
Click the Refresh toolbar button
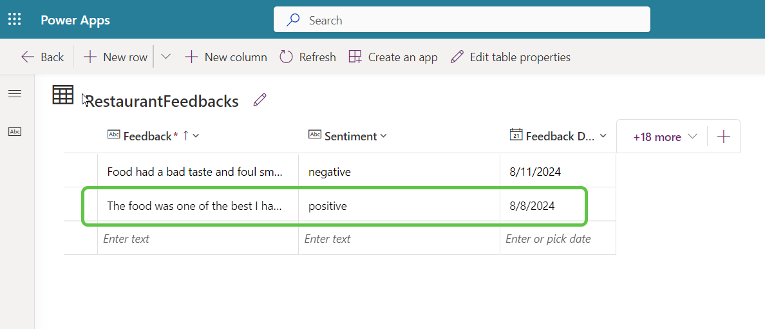click(x=308, y=57)
